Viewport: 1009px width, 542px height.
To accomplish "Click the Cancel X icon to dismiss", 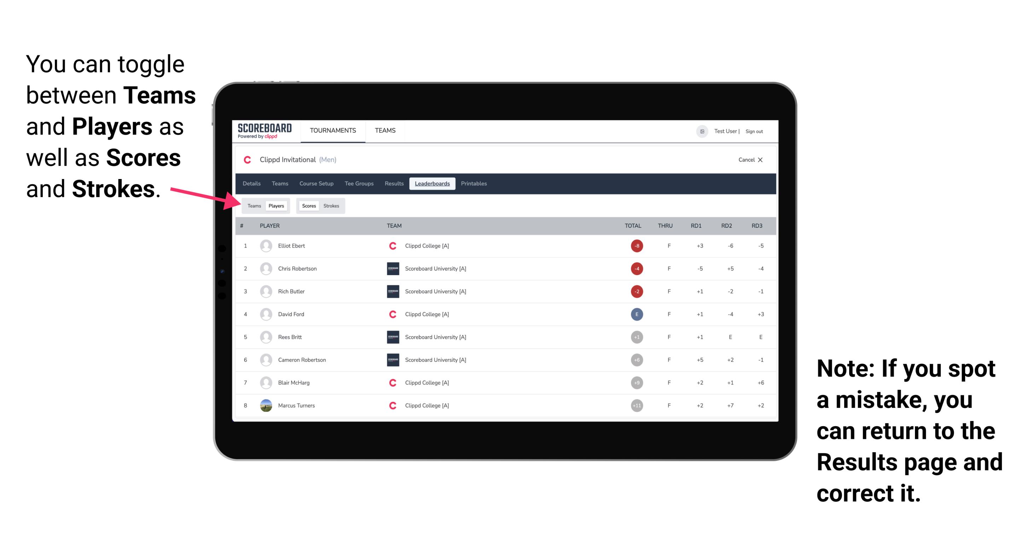I will [749, 160].
